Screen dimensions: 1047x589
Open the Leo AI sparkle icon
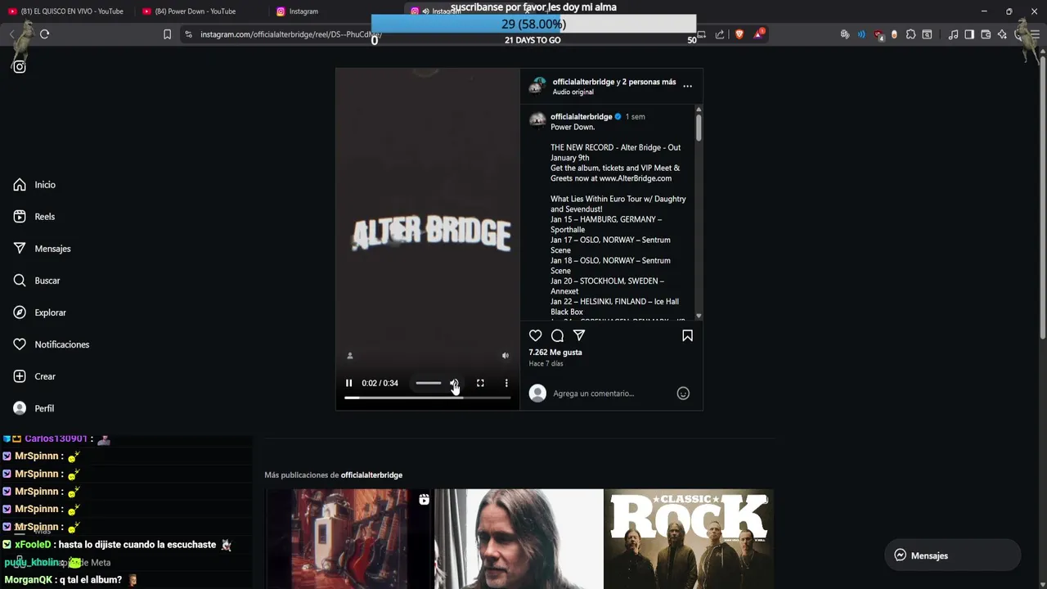tap(1002, 34)
